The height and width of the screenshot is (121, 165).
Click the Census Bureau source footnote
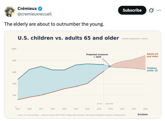71,115
